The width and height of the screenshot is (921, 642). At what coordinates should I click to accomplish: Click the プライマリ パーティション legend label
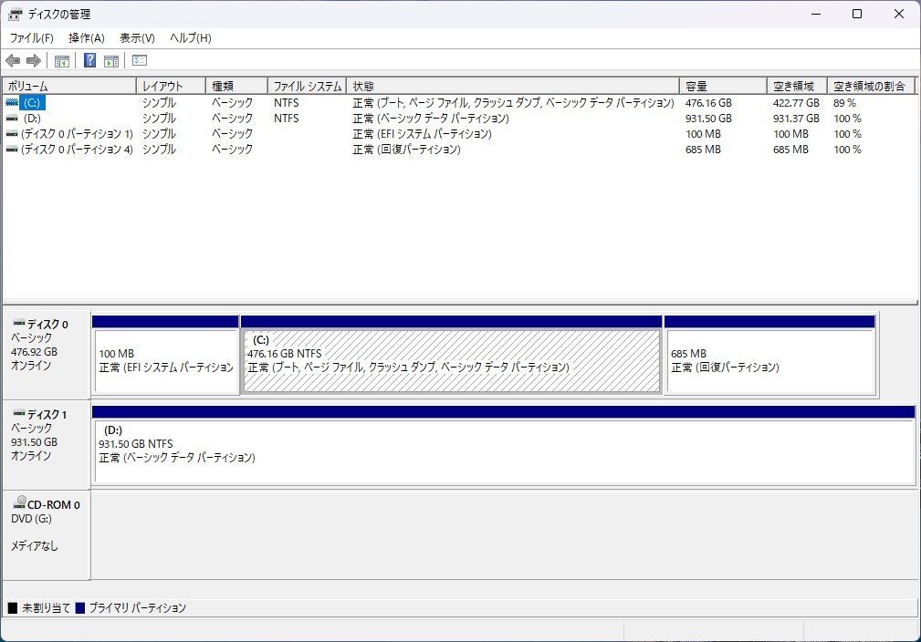point(138,608)
